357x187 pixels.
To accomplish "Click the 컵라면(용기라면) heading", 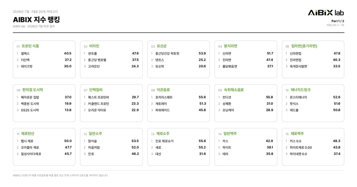I will (x=304, y=46).
